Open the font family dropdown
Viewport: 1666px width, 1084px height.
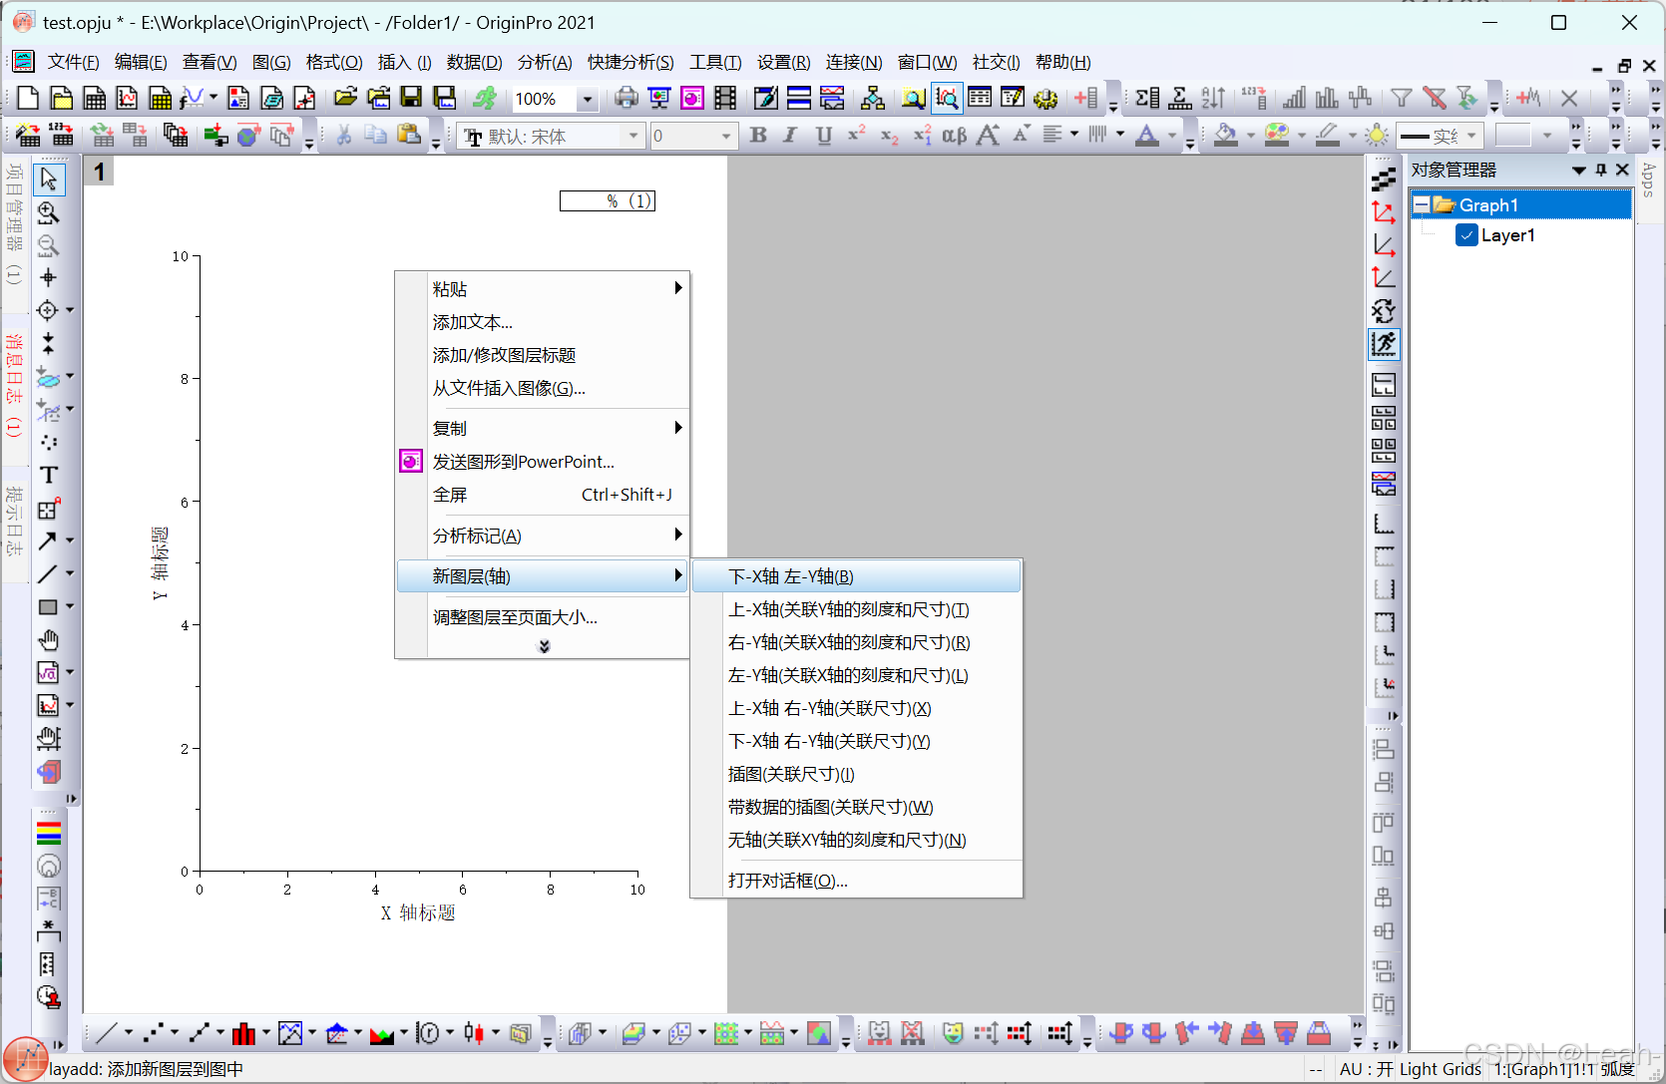point(634,135)
